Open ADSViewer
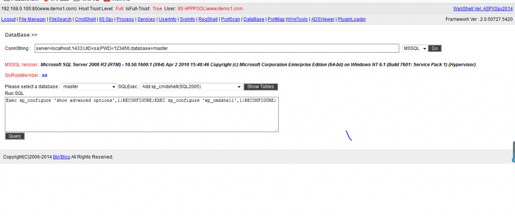Screen dimensions: 515x216 (323, 20)
